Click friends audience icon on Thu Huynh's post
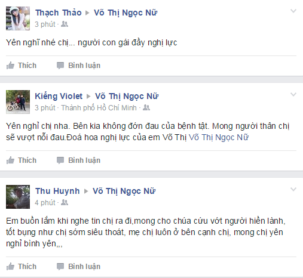This screenshot has height=278, width=303. coord(65,202)
